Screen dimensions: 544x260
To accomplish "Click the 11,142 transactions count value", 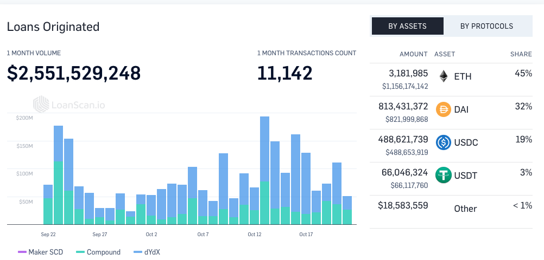I will [284, 73].
